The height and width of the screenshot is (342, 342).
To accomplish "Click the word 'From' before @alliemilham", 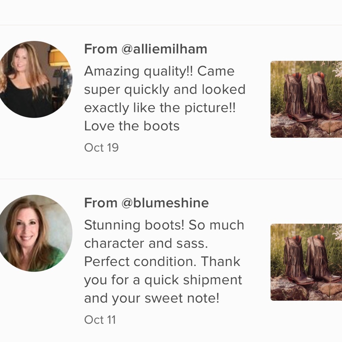I will click(x=101, y=49).
